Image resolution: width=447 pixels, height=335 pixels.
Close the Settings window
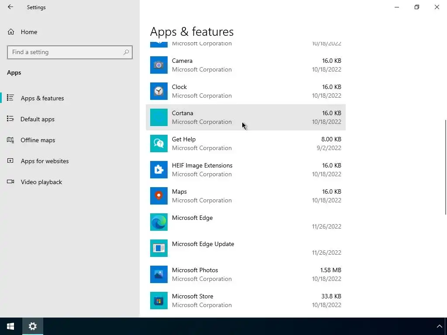pos(437,7)
